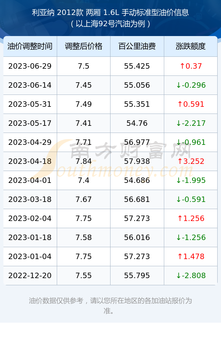Select the 2023-06-29 date cell
Viewport: 221px width, 340px height.
tap(30, 66)
